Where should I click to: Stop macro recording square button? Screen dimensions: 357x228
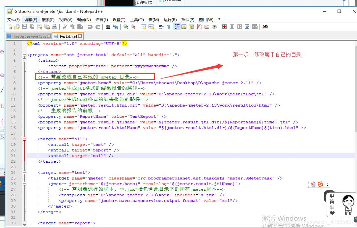[x=232, y=27]
